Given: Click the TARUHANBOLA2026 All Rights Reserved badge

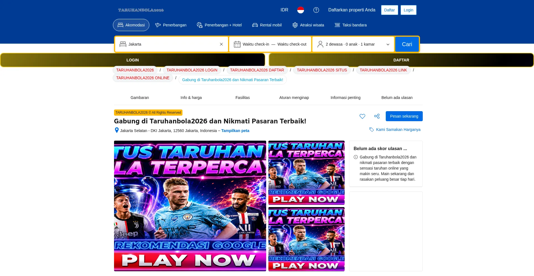Looking at the screenshot, I should [148, 113].
